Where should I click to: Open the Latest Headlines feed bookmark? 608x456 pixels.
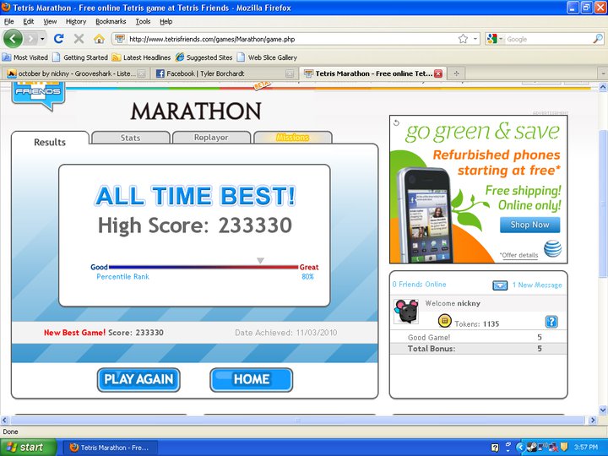point(141,57)
